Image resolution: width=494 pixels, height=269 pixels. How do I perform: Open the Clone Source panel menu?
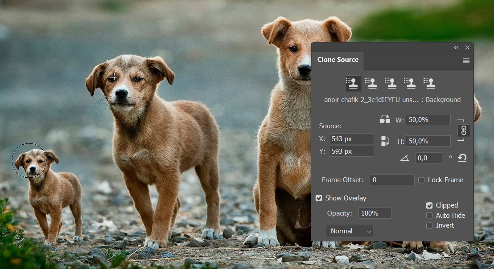coord(466,61)
